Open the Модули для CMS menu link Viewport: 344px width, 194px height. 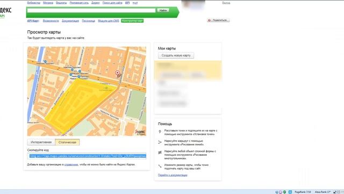tap(109, 20)
